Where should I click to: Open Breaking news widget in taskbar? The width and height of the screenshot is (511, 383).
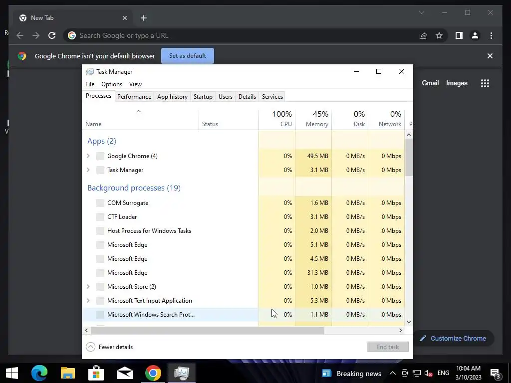coord(351,374)
